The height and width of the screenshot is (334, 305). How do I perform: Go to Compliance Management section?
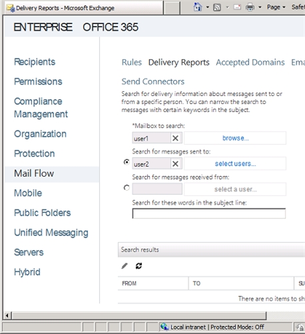(41, 107)
